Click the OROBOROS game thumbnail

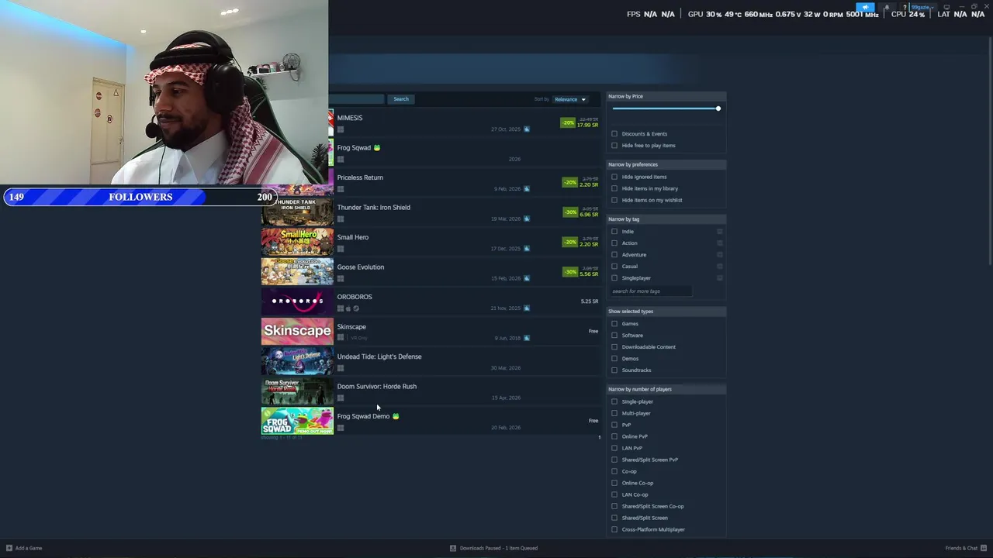click(297, 301)
